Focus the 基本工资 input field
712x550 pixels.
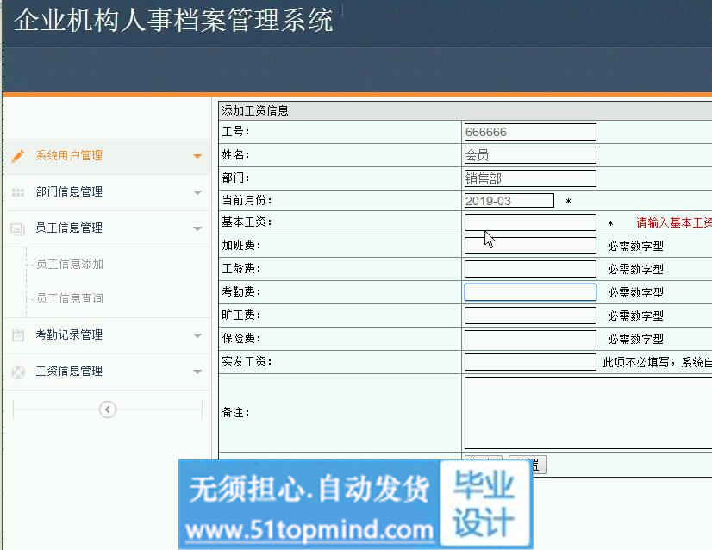pos(530,222)
